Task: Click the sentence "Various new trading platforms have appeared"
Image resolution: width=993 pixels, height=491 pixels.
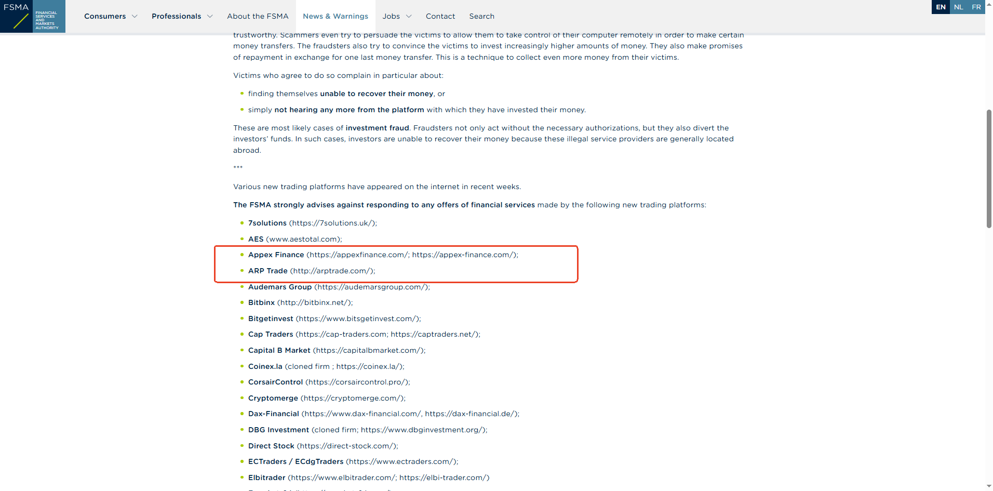Action: coord(377,187)
